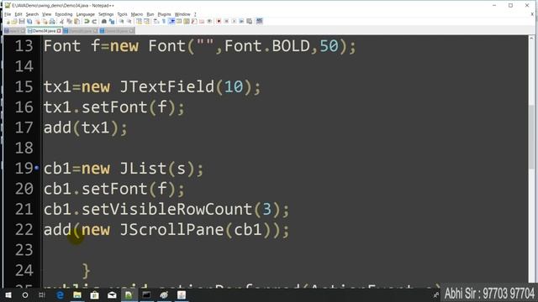Open the Settings menu
This screenshot has width=538, height=302.
click(106, 14)
